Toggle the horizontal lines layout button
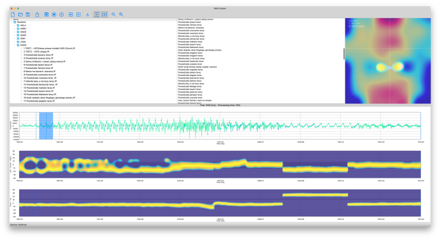The height and width of the screenshot is (239, 440). (97, 14)
